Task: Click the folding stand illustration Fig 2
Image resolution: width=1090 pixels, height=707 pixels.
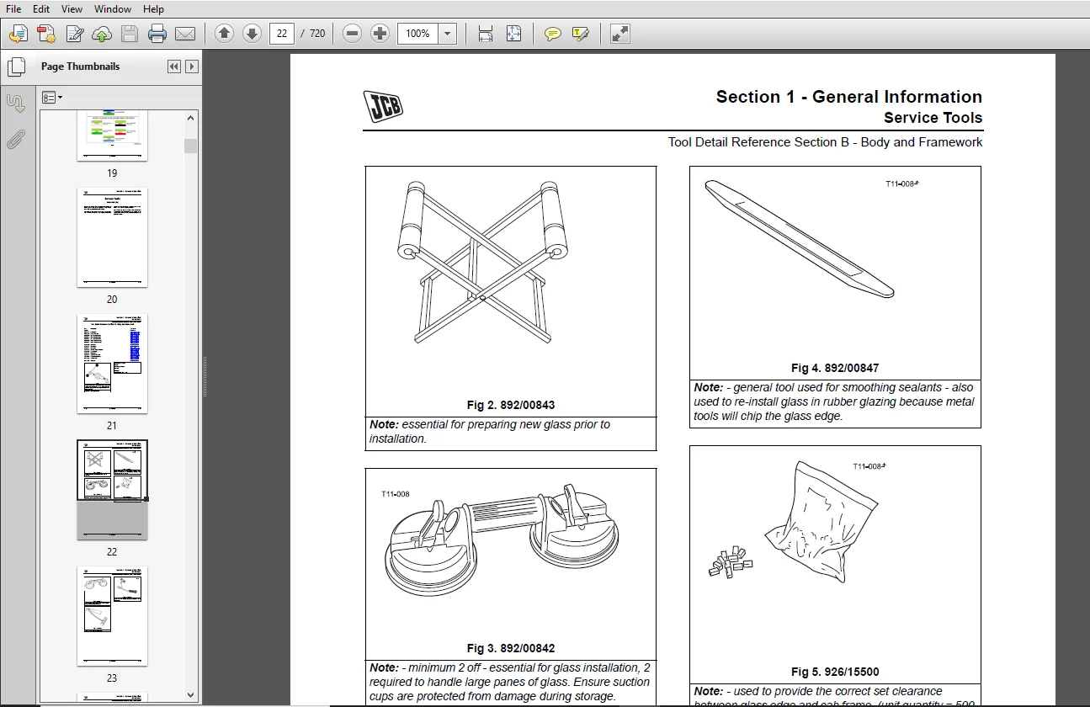Action: (x=481, y=262)
